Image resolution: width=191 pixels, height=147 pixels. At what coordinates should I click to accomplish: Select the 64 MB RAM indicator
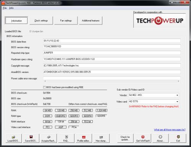tap(48, 110)
